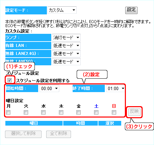Check the red 日 (Sunday) checkbox
This screenshot has width=154, height=145.
point(114,112)
